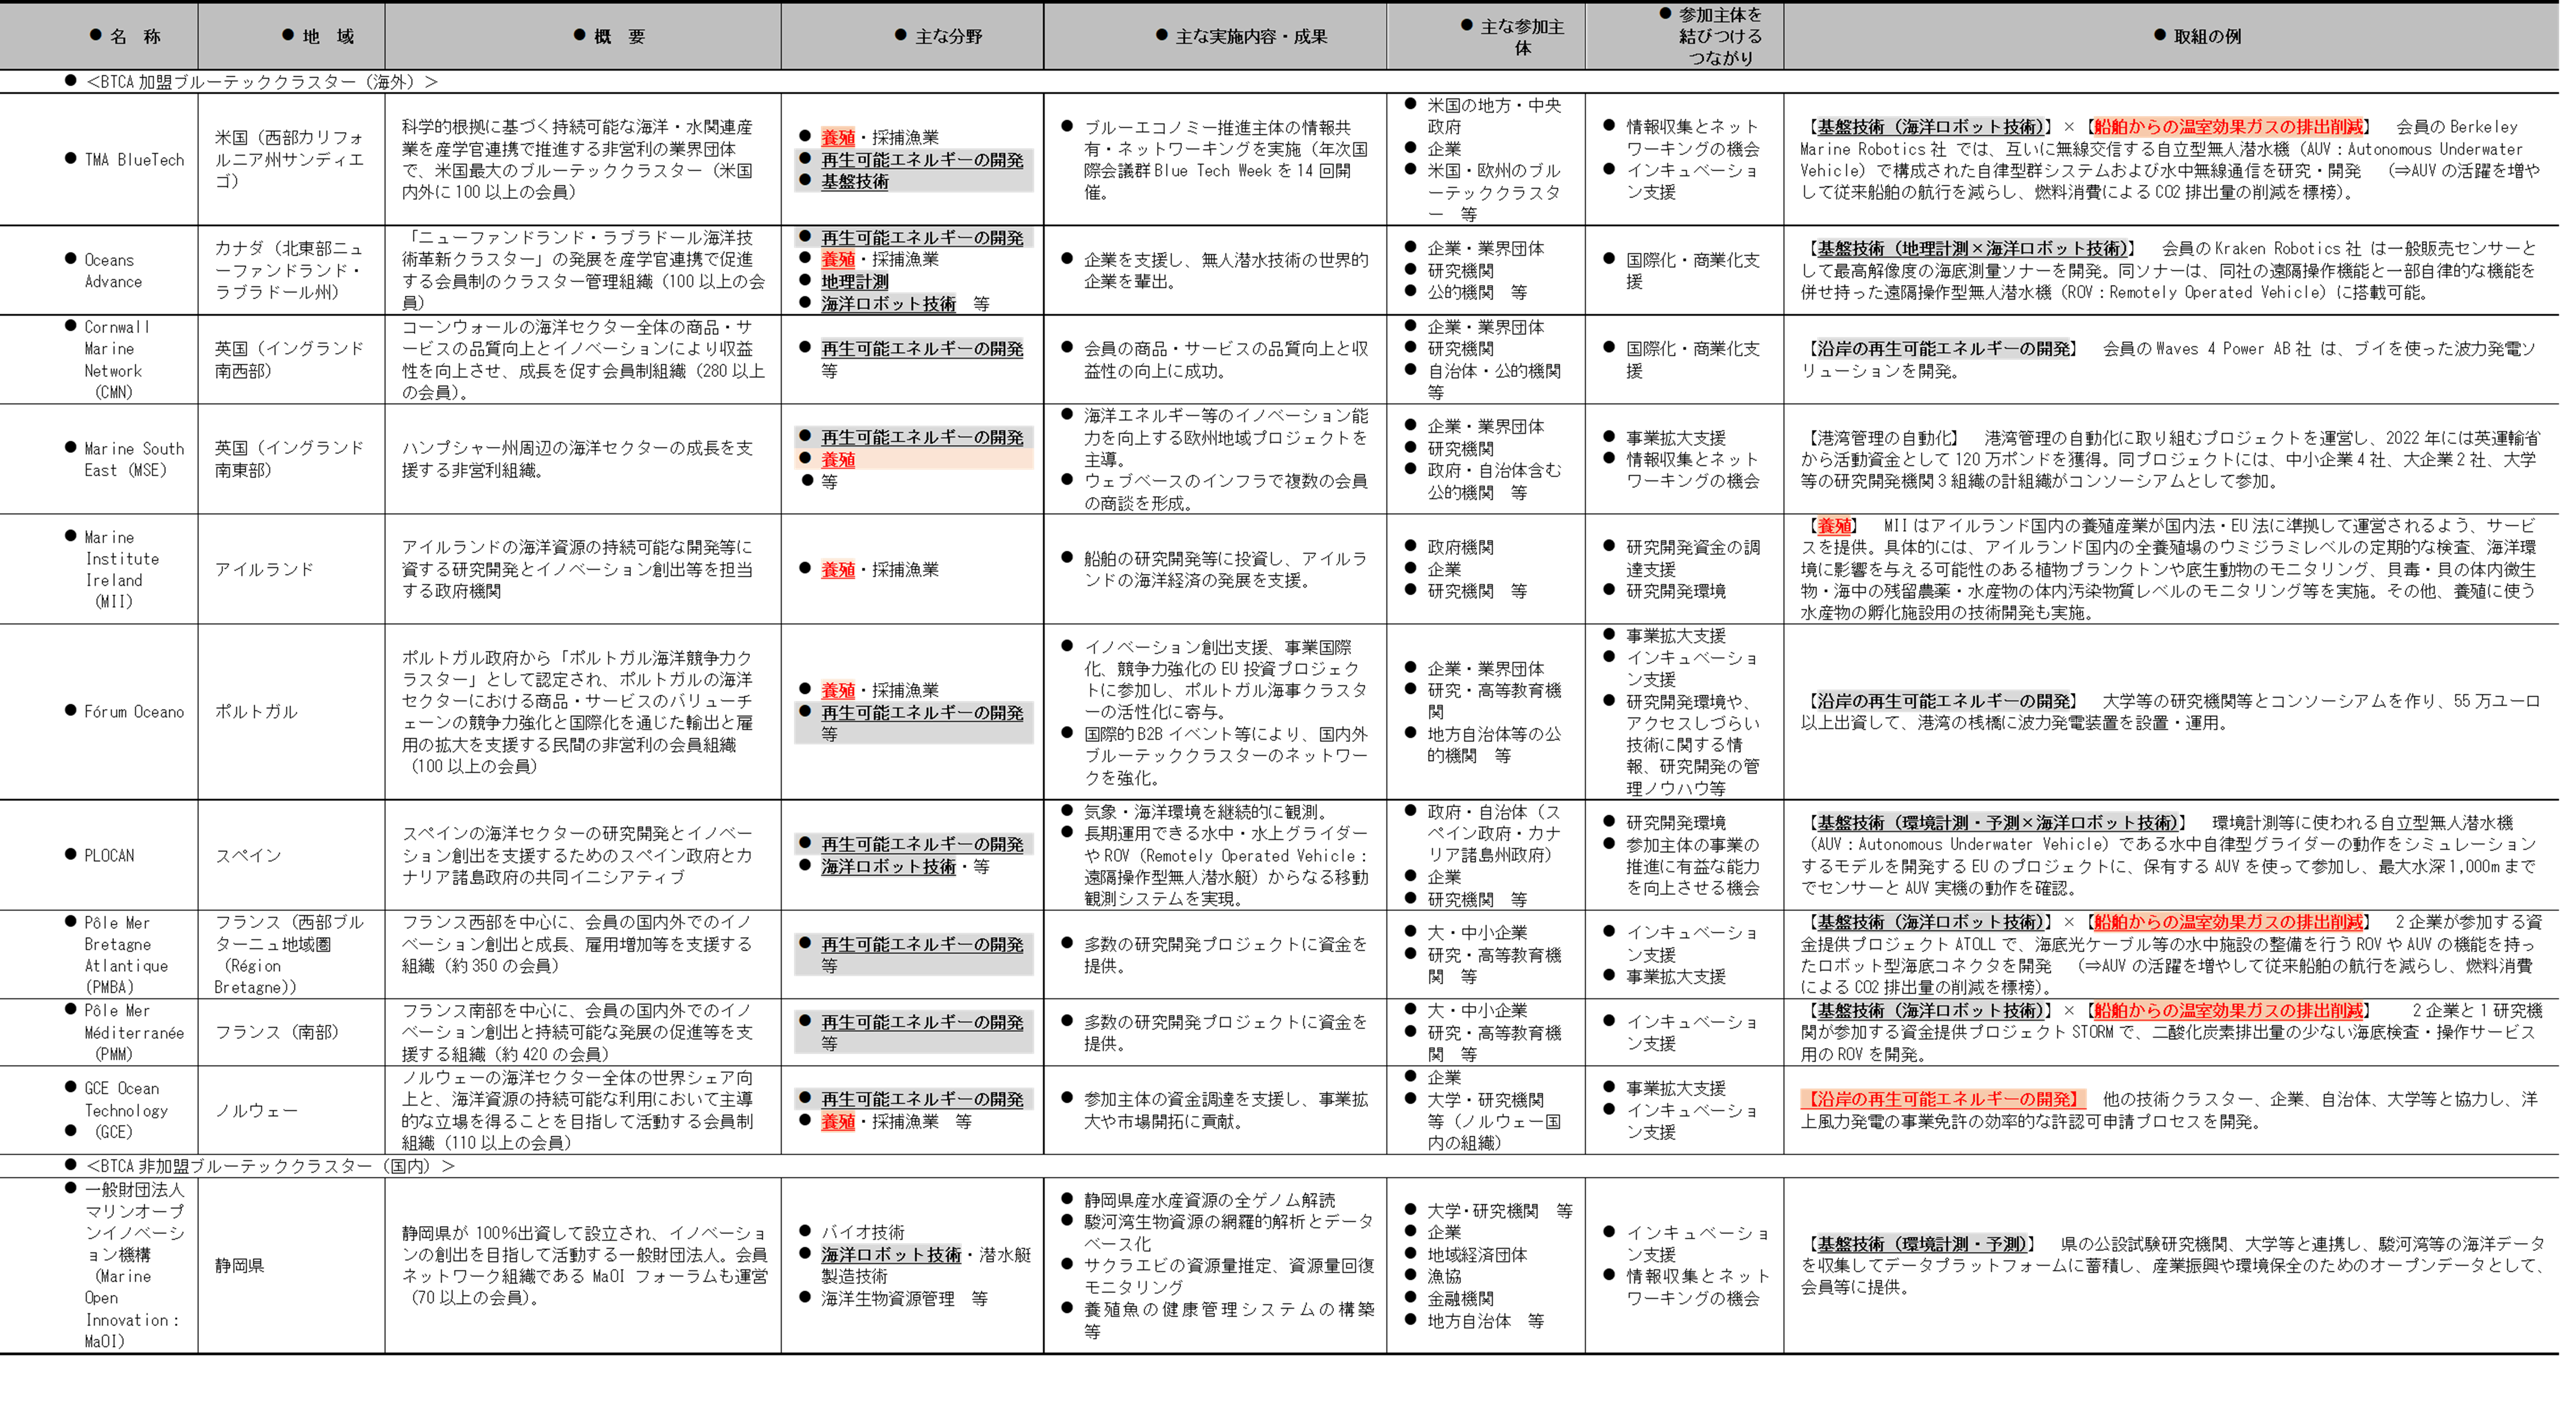Click the 参加主体を結びつけるつながり column header
Viewport: 2576px width, 1406px height.
coord(1684,36)
